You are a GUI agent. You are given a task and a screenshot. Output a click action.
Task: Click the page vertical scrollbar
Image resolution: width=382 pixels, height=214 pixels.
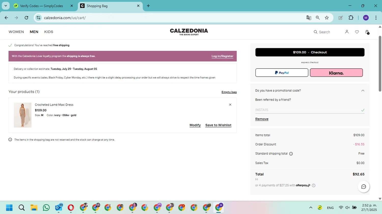coord(380,63)
